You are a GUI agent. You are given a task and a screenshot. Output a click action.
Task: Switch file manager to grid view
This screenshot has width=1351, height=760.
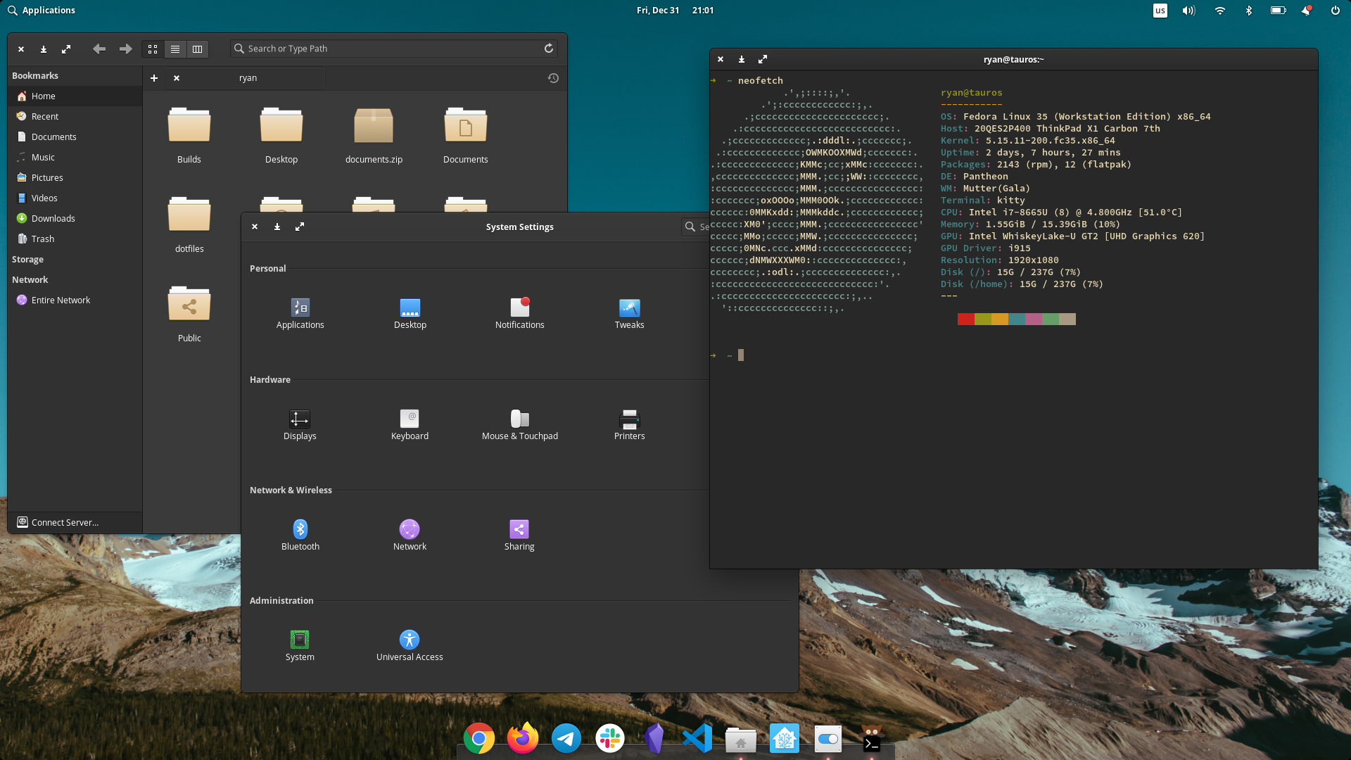pos(153,49)
